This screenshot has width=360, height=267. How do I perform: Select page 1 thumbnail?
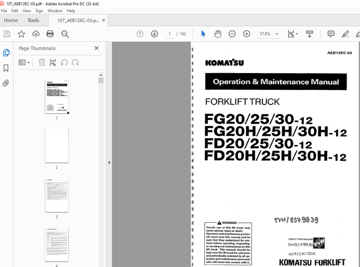(57, 97)
